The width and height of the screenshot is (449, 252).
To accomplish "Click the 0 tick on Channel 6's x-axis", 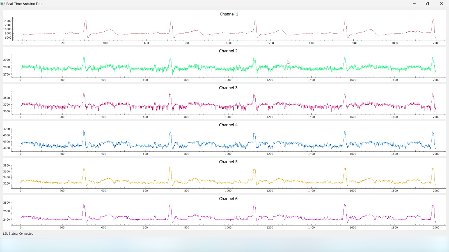I will click(21, 228).
